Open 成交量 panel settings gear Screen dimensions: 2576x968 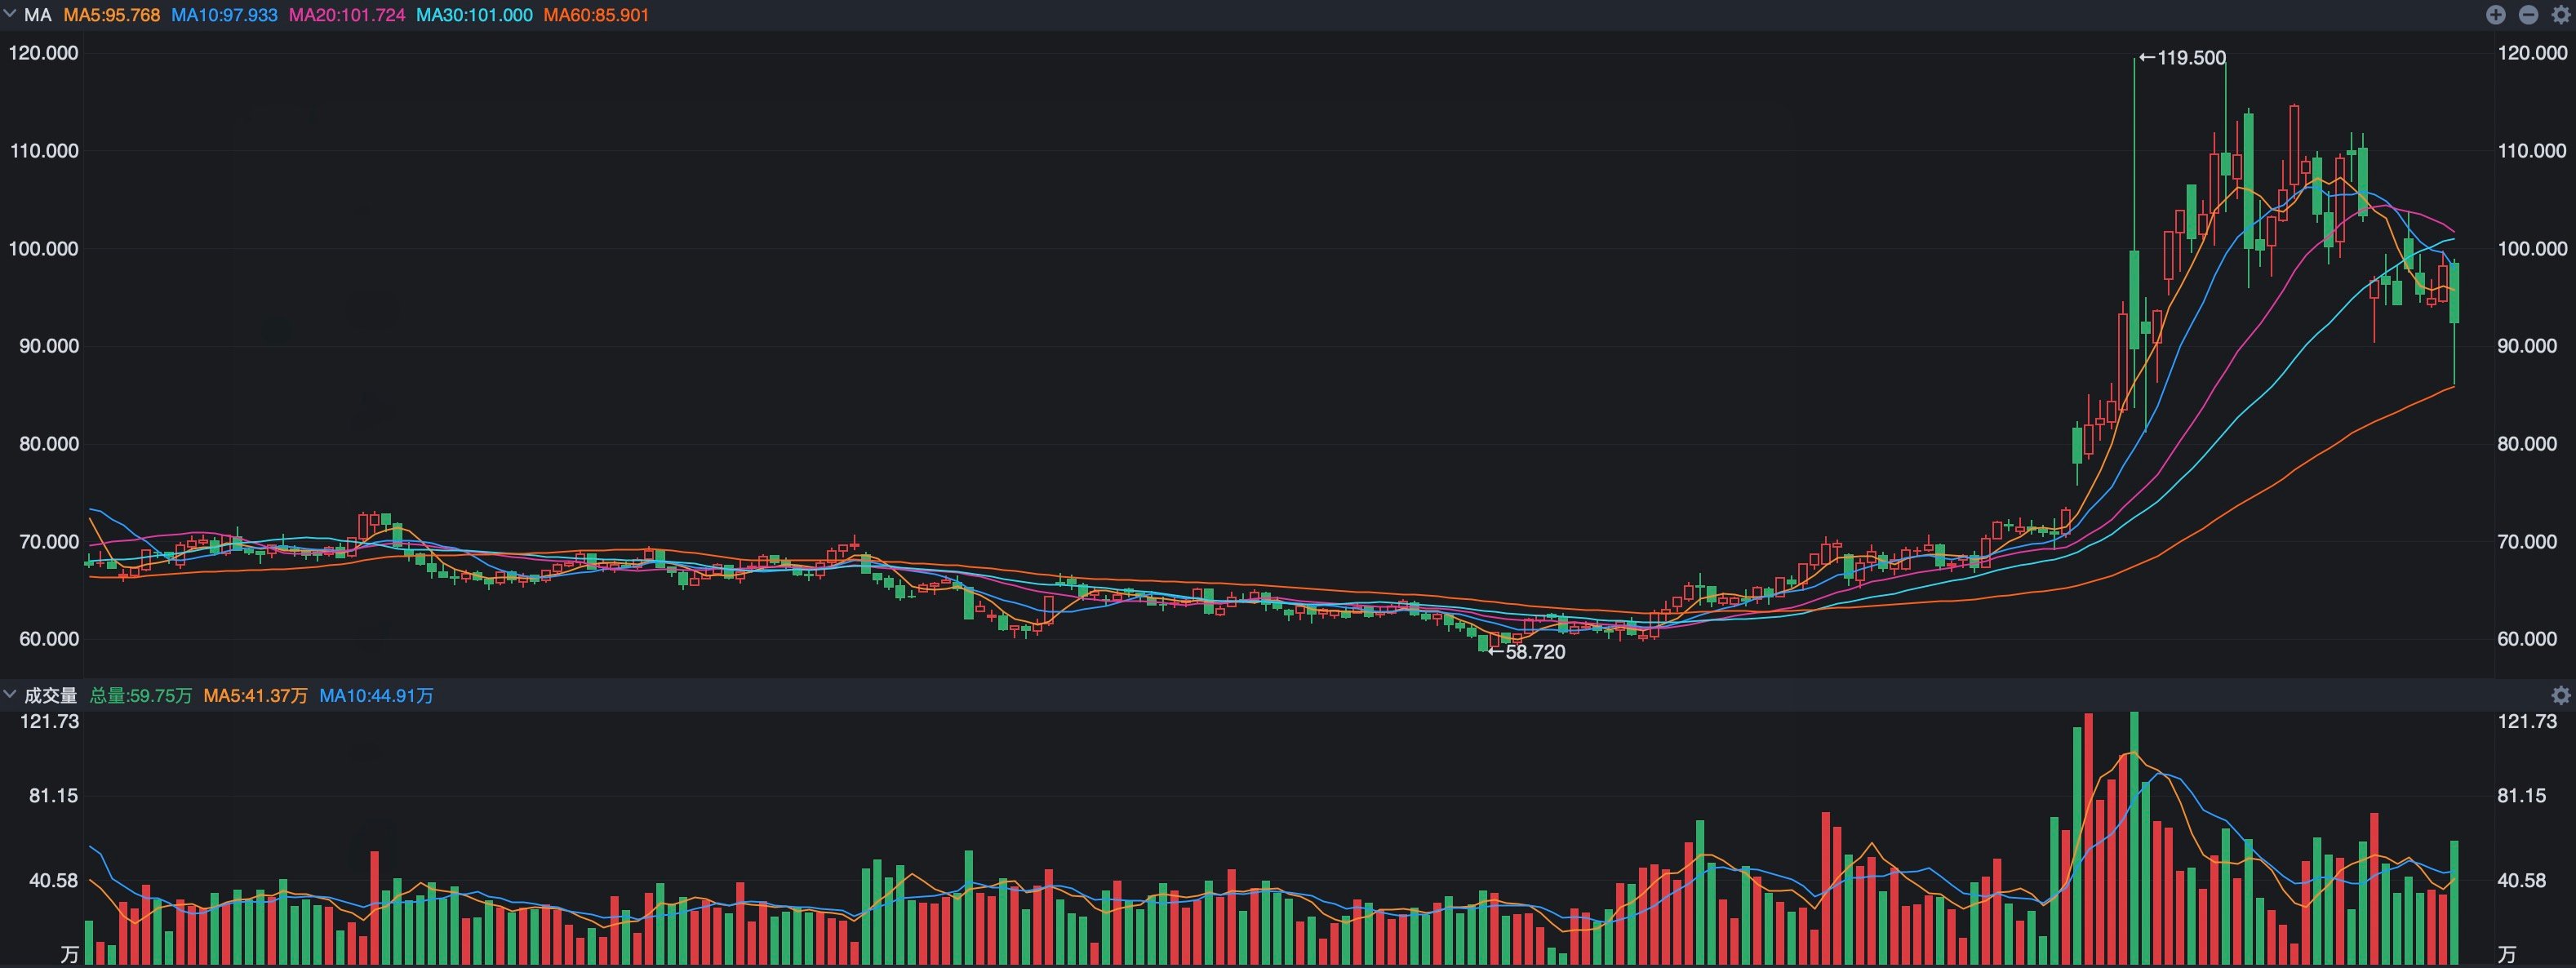click(x=2561, y=695)
